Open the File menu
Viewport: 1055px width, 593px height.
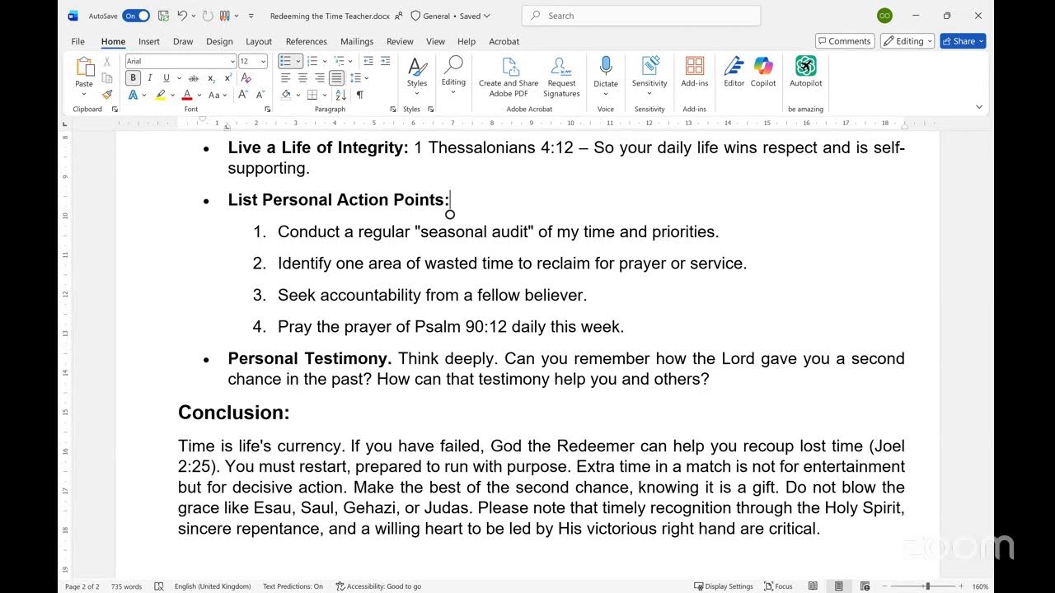coord(77,41)
